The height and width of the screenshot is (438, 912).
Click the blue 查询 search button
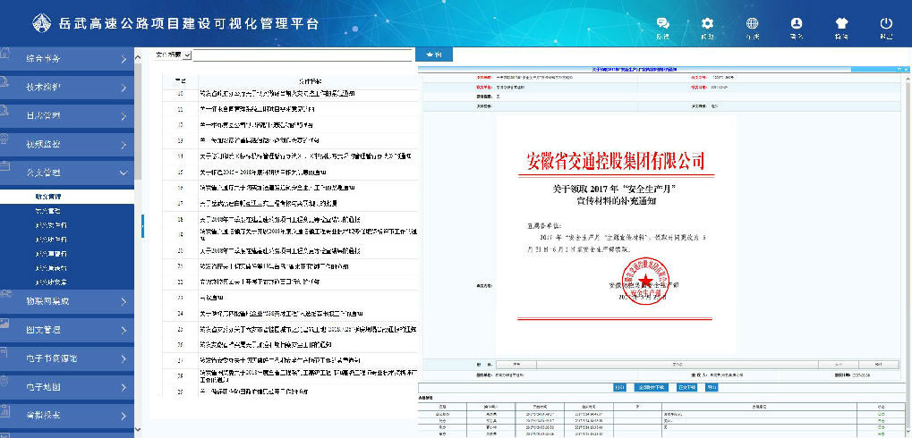pyautogui.click(x=434, y=55)
